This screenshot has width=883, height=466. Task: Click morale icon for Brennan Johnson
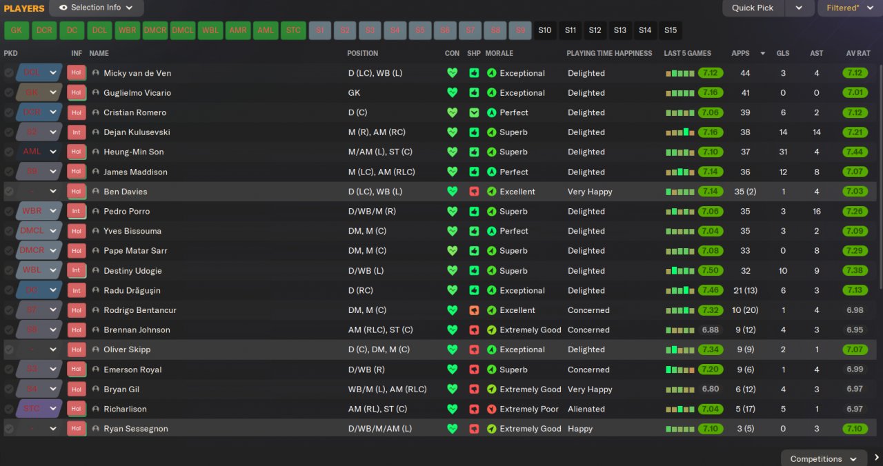coord(491,330)
